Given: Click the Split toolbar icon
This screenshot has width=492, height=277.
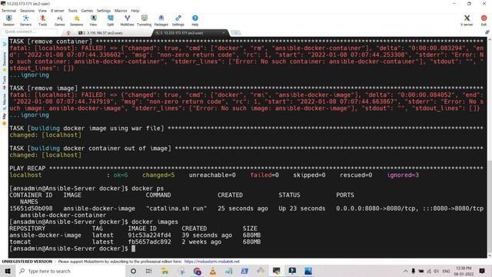Looking at the screenshot, I should coord(110,21).
